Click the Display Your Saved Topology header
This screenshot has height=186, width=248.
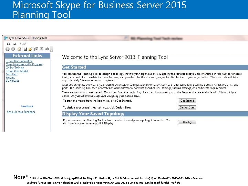[x=155, y=114]
